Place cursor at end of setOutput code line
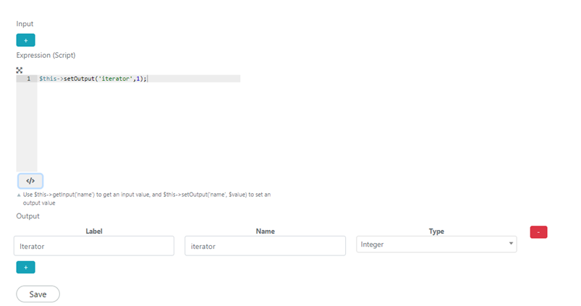 (148, 79)
